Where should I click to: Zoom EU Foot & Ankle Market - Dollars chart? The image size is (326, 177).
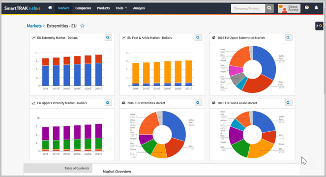pyautogui.click(x=198, y=38)
